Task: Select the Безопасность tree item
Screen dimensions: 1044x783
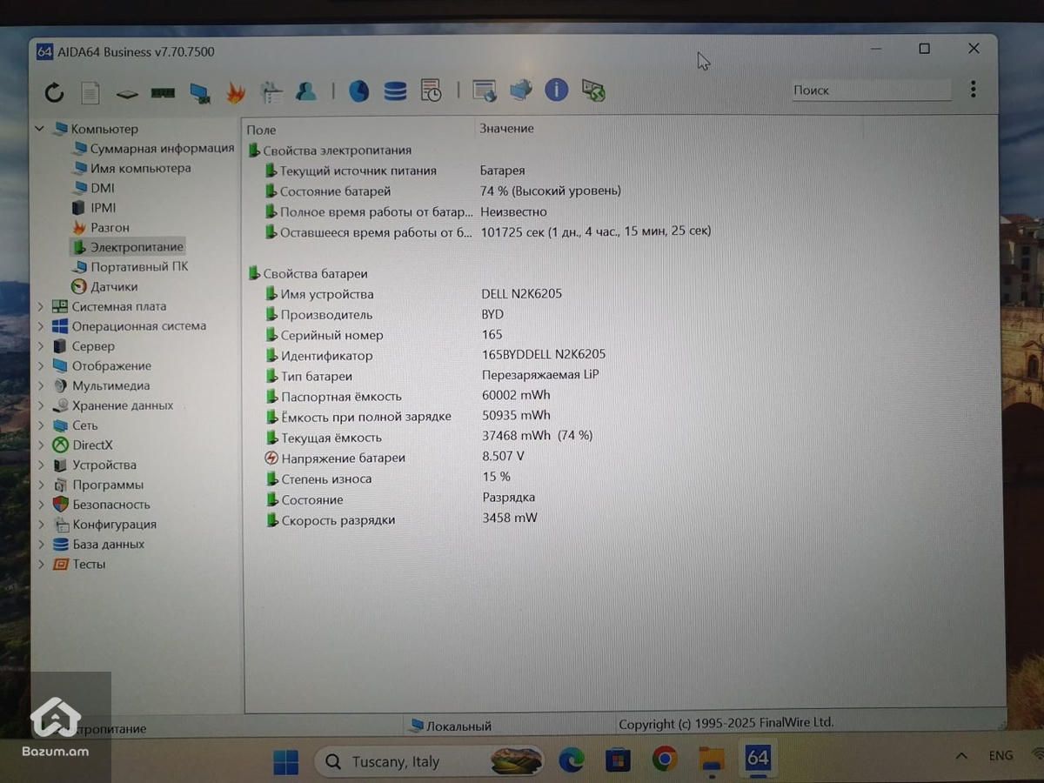Action: click(101, 505)
